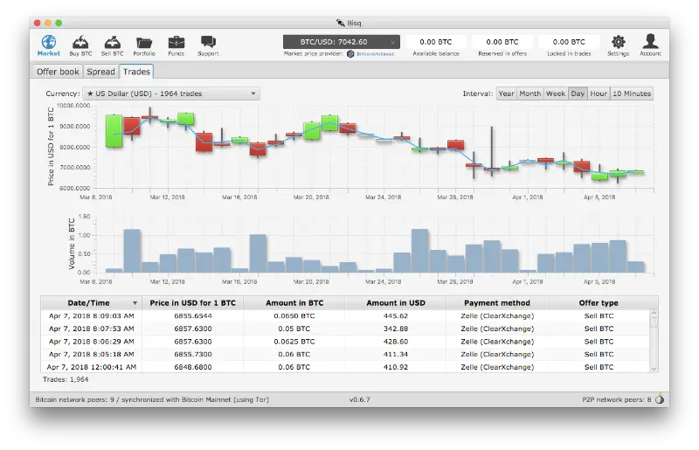Sort by Price in USD for 1 BTC
The width and height of the screenshot is (699, 450).
[192, 303]
